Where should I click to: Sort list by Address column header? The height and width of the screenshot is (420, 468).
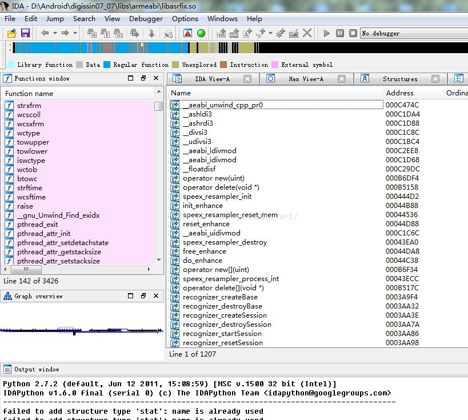click(x=399, y=93)
